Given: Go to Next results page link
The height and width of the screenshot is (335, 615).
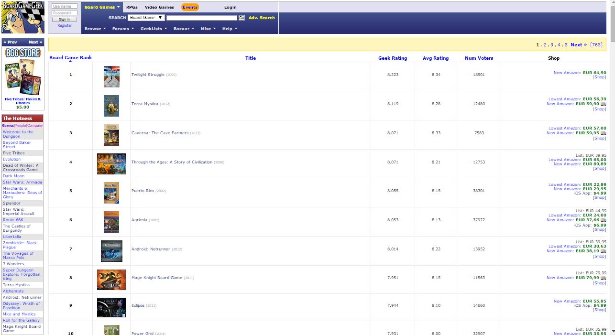Looking at the screenshot, I should 579,45.
